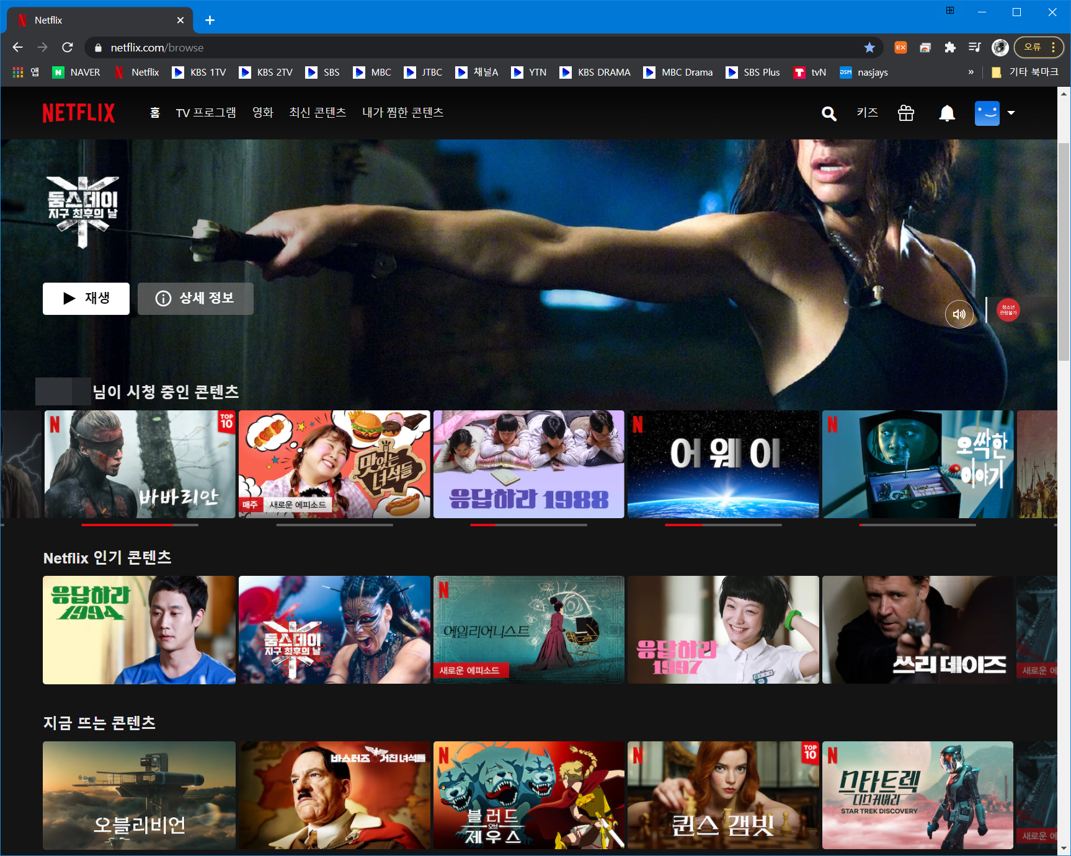
Task: Expand the profile dropdown arrow
Action: pyautogui.click(x=1011, y=113)
